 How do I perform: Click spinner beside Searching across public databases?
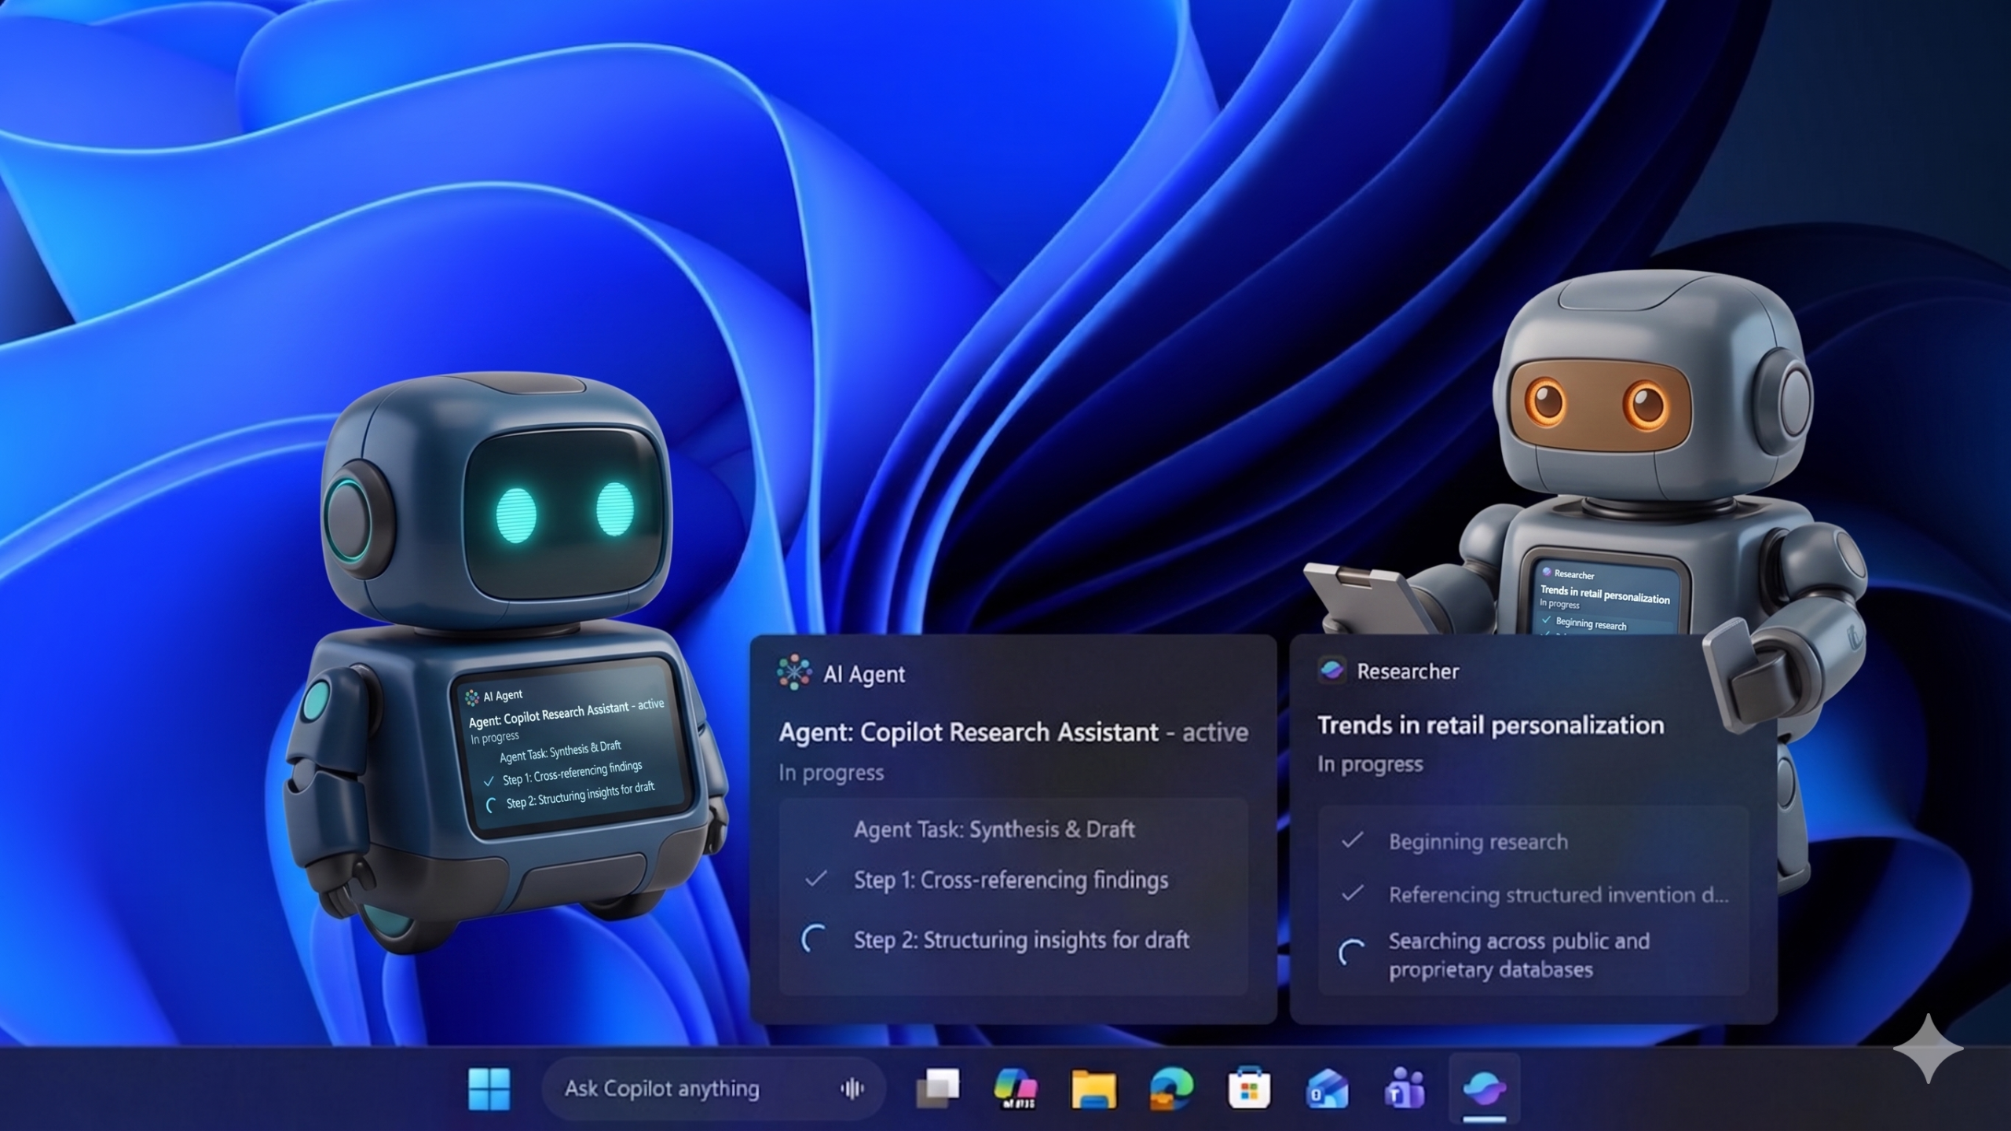click(x=1351, y=953)
